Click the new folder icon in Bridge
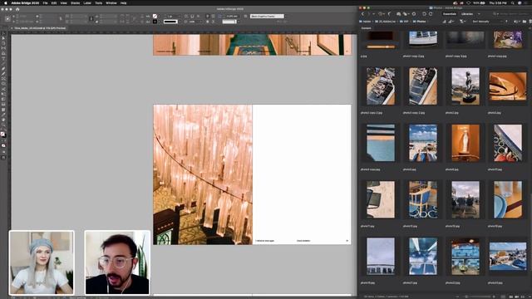Image resolution: width=532 pixels, height=299 pixels. click(x=525, y=22)
